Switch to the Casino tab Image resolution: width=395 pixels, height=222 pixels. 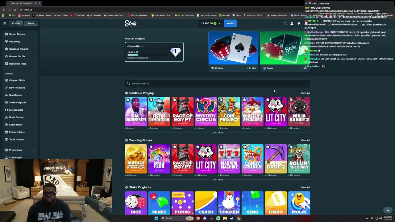tap(16, 23)
